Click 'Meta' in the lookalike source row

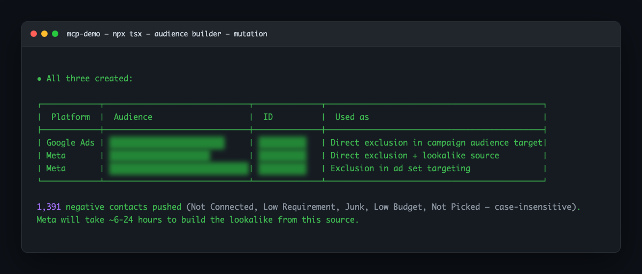click(x=56, y=155)
